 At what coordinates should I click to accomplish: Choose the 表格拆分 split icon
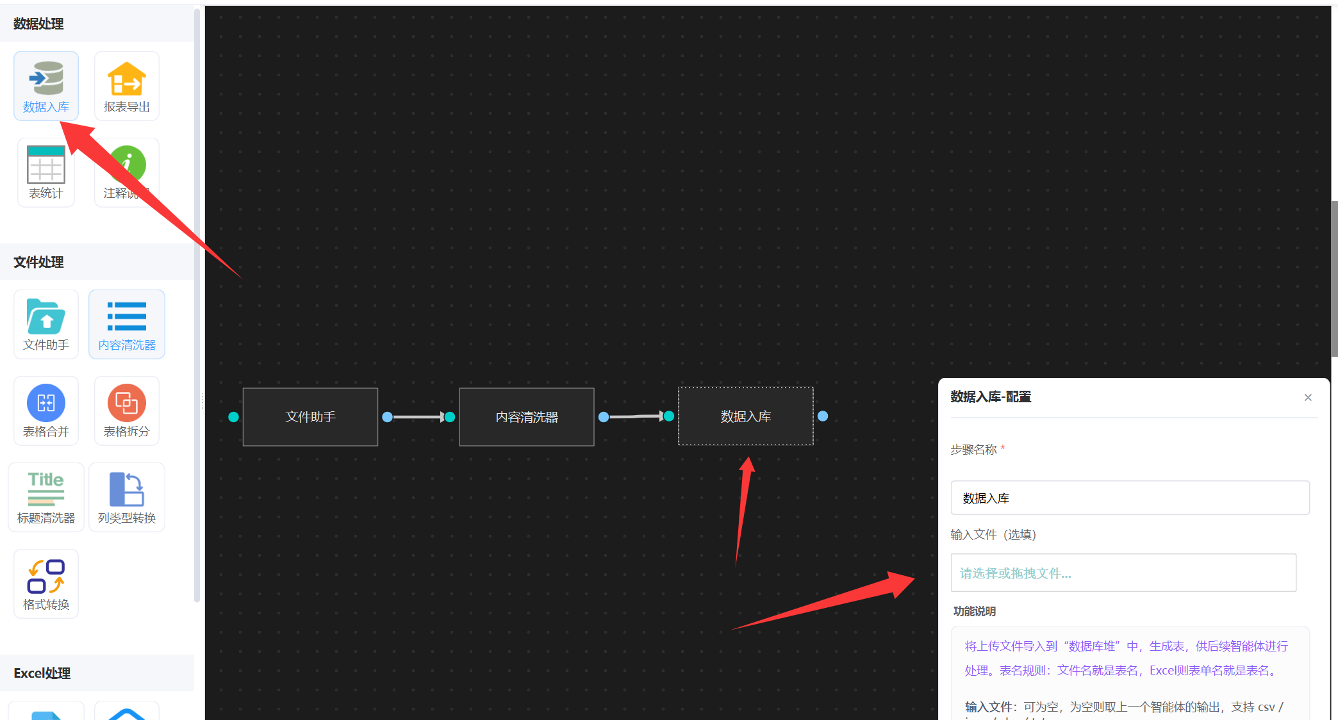click(x=127, y=403)
